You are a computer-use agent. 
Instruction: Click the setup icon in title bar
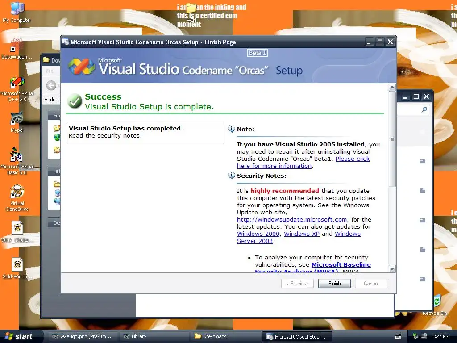click(x=66, y=42)
